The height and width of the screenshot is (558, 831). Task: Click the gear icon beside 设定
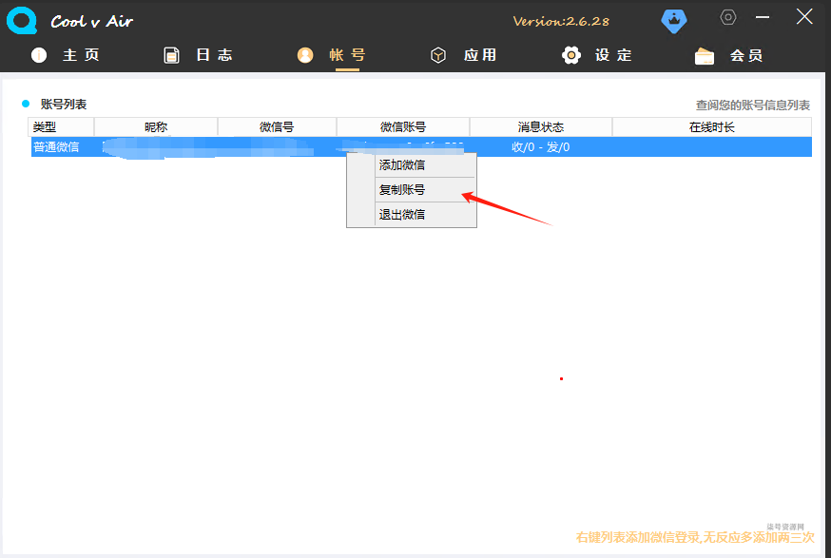(x=571, y=55)
